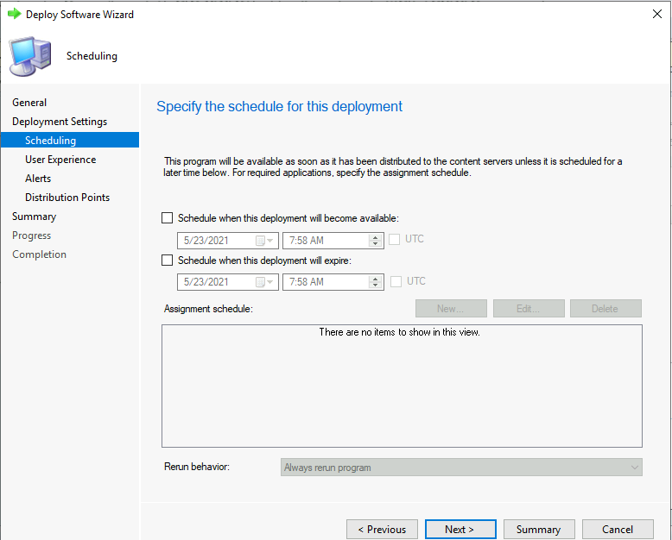
Task: Open the expire date calendar dropdown
Action: tap(264, 282)
